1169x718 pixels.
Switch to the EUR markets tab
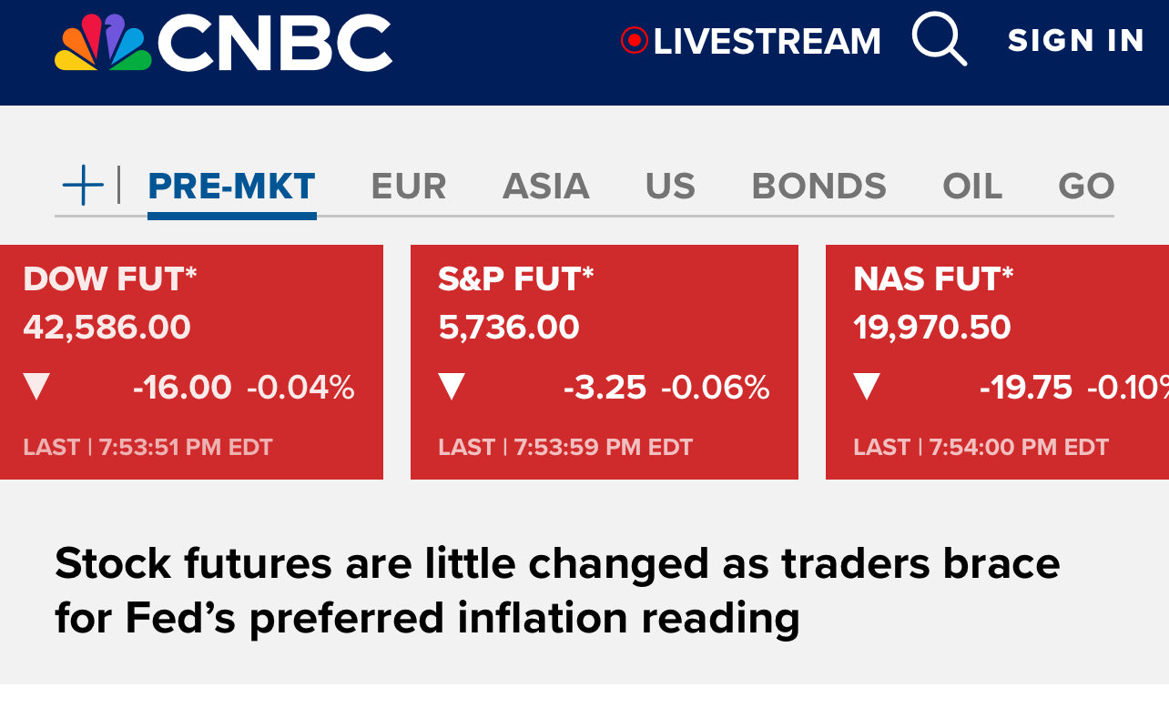coord(409,187)
